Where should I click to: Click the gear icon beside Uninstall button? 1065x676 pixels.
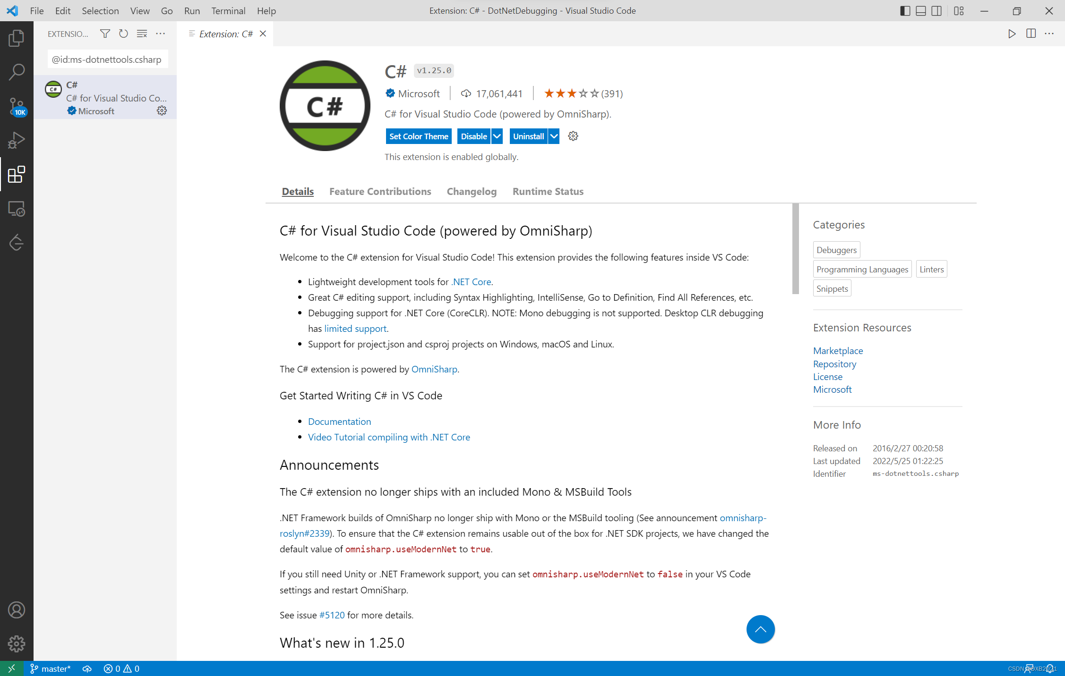point(573,136)
